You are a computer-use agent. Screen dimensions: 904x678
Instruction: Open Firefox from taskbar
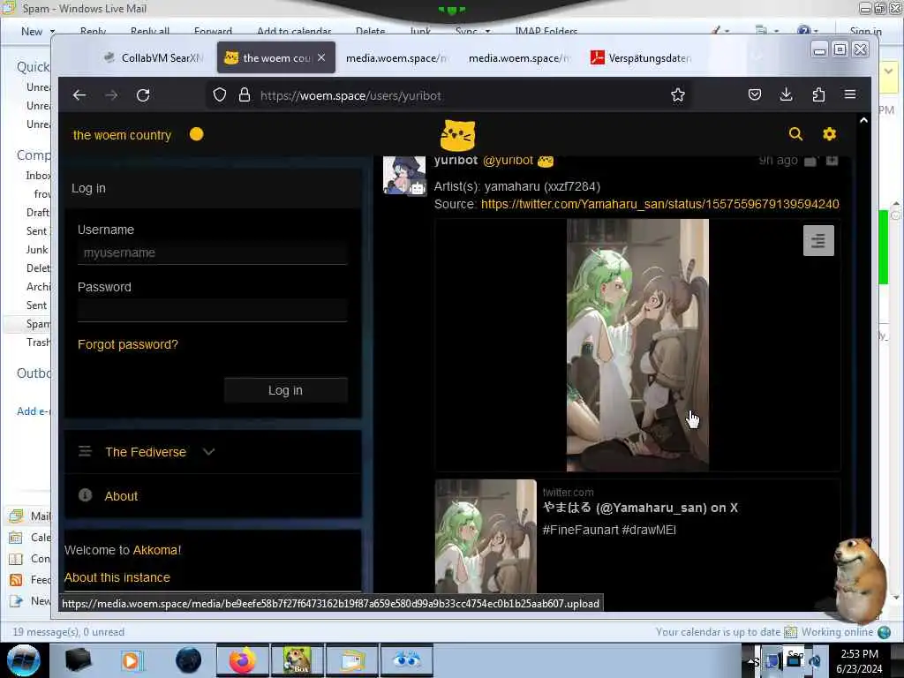click(x=242, y=660)
